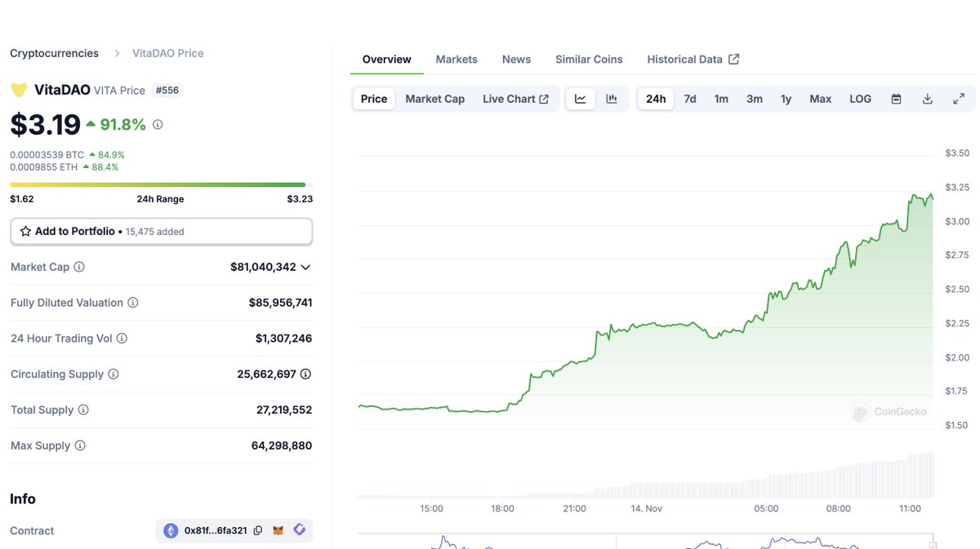
Task: Select Max time range
Action: pyautogui.click(x=821, y=99)
